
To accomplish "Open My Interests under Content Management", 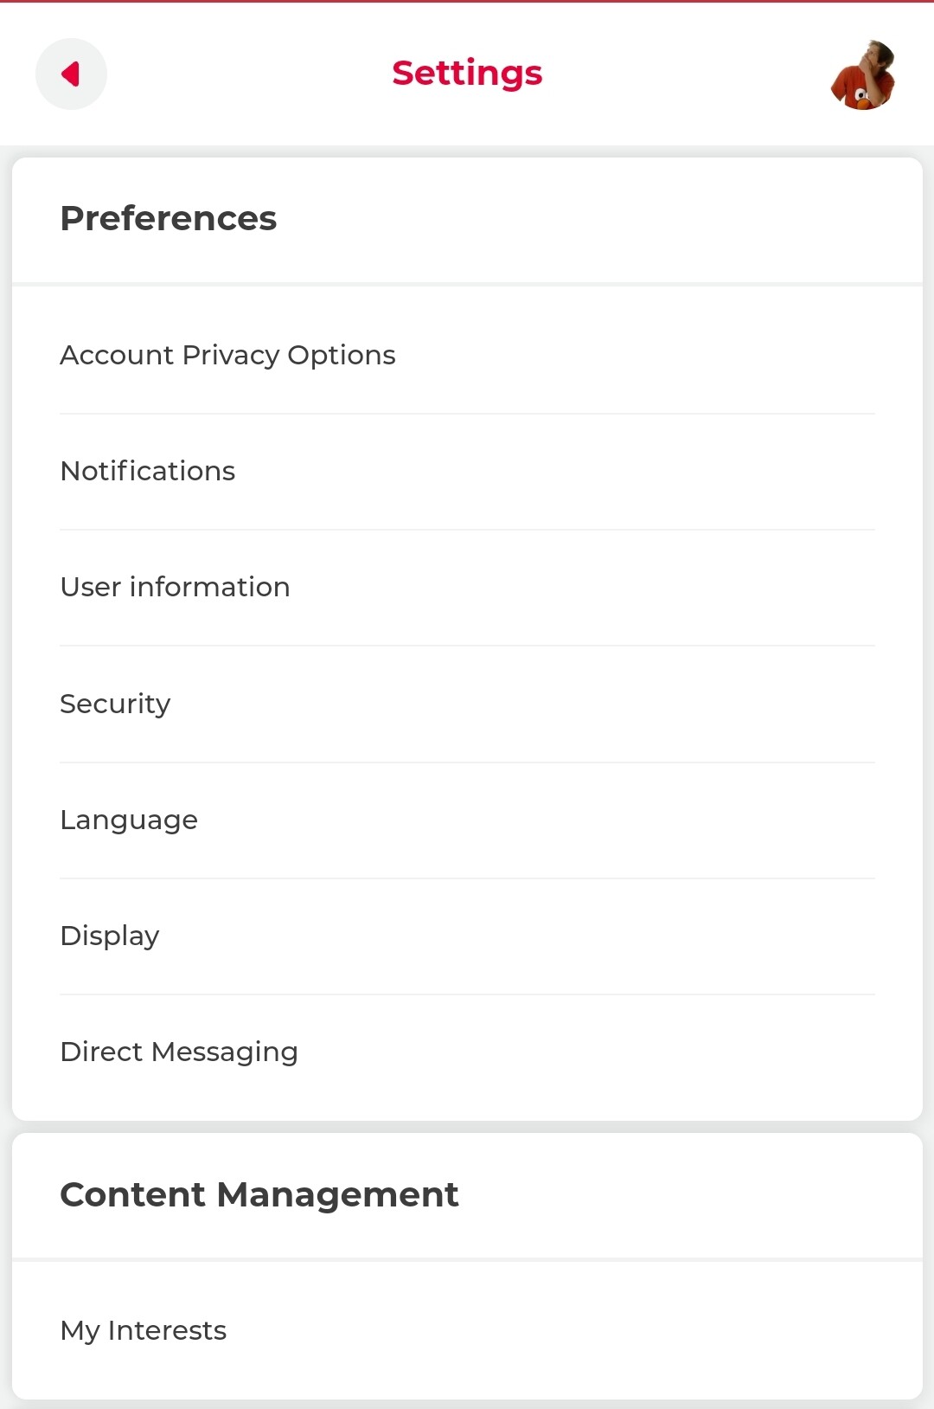I will pos(144,1330).
